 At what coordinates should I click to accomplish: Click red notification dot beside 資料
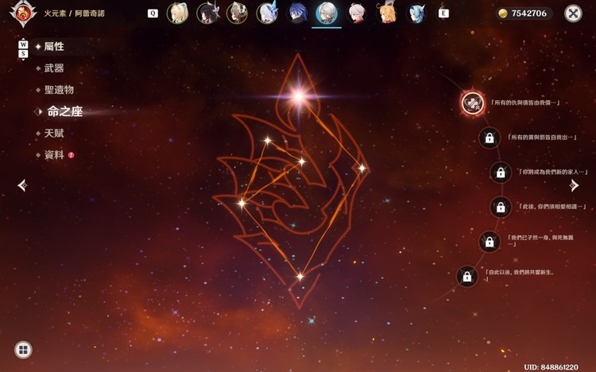point(71,155)
